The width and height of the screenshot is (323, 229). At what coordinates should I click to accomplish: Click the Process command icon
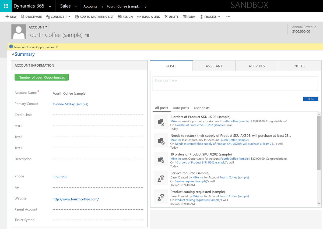tap(202, 17)
